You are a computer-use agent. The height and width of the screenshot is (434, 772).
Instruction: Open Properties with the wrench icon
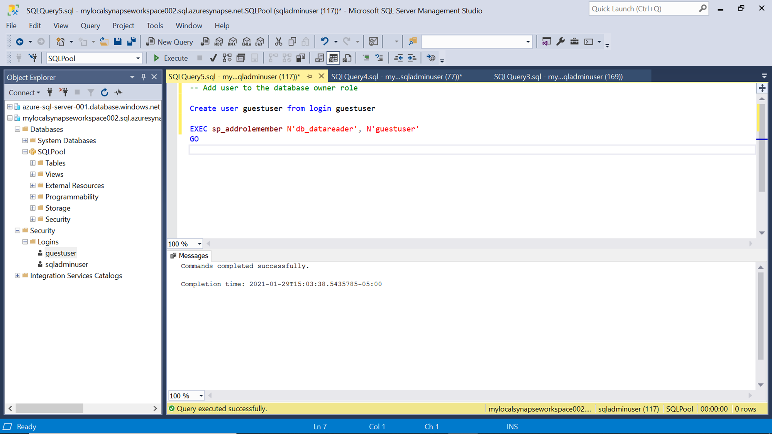(x=560, y=42)
